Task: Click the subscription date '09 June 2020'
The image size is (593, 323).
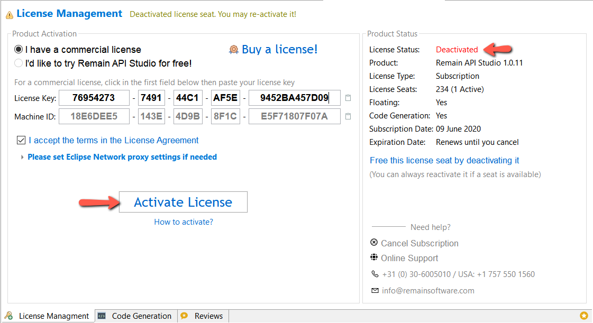Action: point(458,129)
